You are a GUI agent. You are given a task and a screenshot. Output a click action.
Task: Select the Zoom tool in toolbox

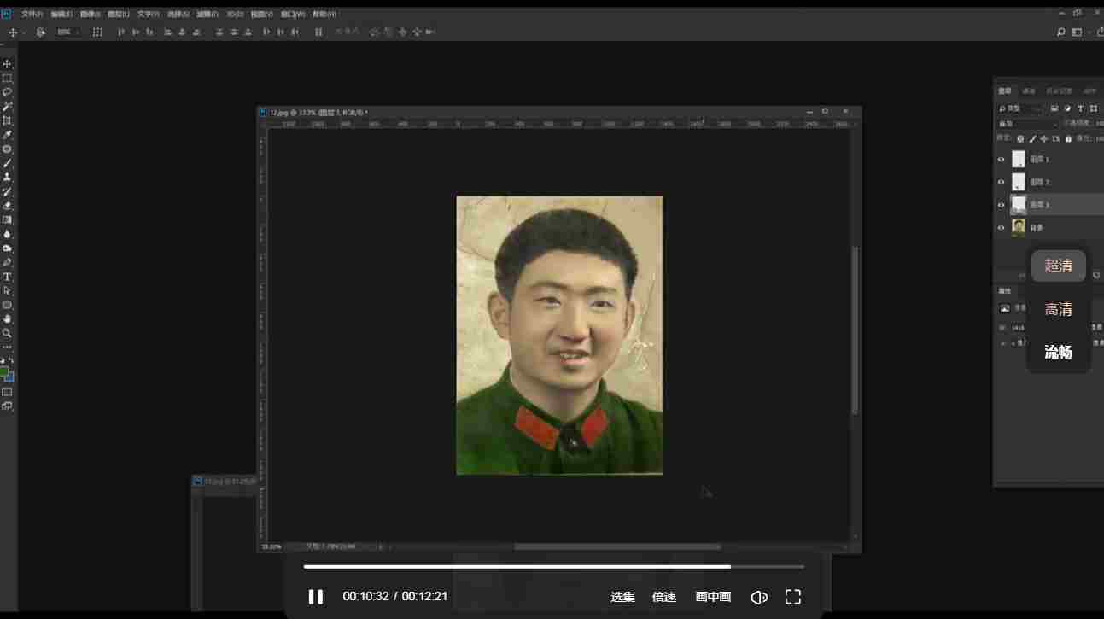(7, 333)
